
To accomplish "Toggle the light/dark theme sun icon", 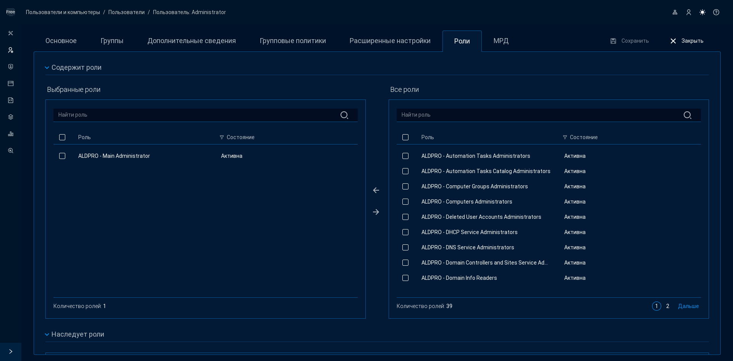I will click(702, 12).
